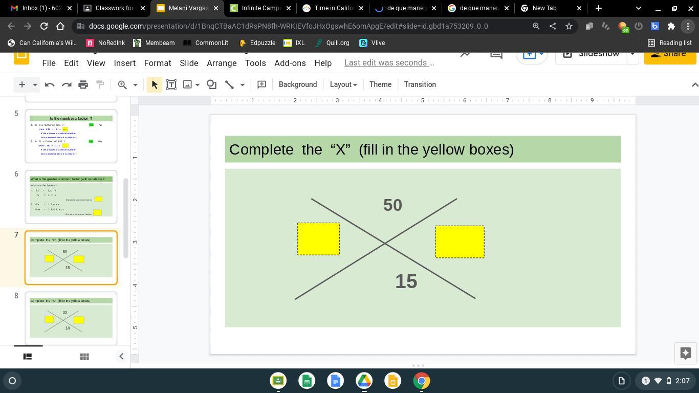The width and height of the screenshot is (699, 393).
Task: Select the text box tool
Action: 171,84
